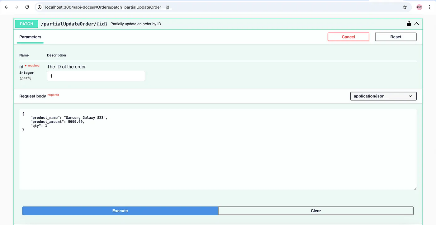436x225 pixels.
Task: Click the request body resize handle
Action: coord(415,188)
